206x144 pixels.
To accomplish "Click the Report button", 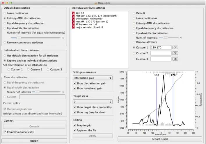I will [x=34, y=141].
